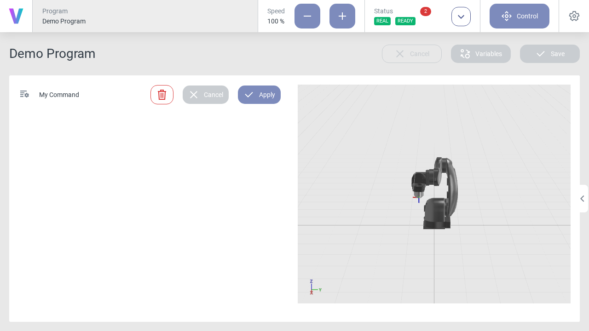Click the V logo in the header
Image resolution: width=589 pixels, height=331 pixels.
[x=16, y=16]
